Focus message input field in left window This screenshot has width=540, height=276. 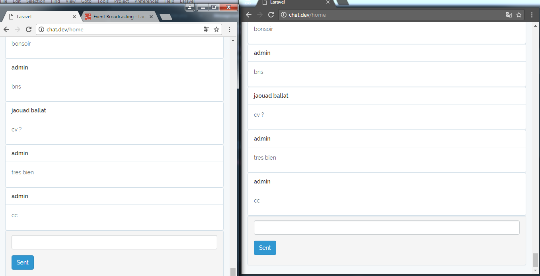point(114,242)
